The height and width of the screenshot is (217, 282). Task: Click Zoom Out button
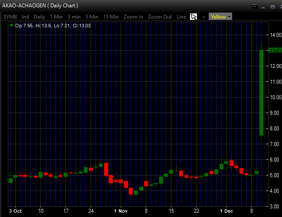click(160, 17)
